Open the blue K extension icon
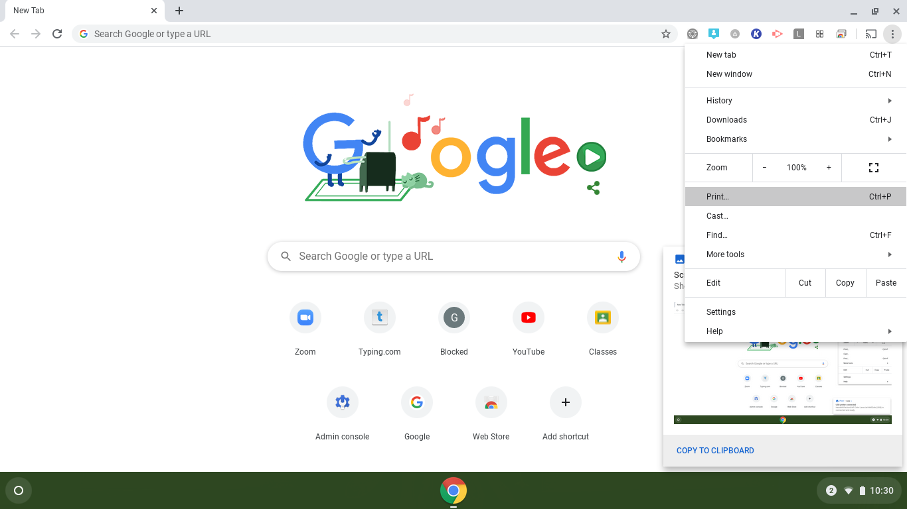907x509 pixels. (756, 34)
